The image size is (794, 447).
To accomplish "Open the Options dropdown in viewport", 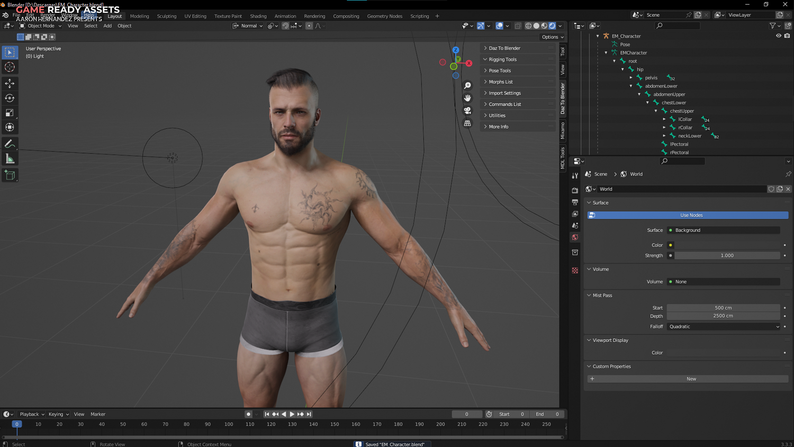I will point(553,37).
